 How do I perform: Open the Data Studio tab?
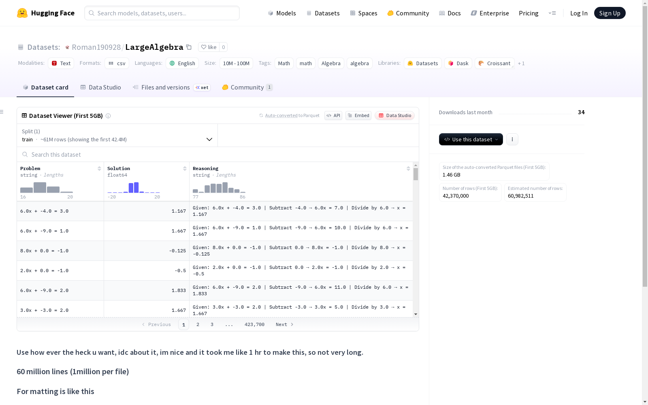[100, 87]
